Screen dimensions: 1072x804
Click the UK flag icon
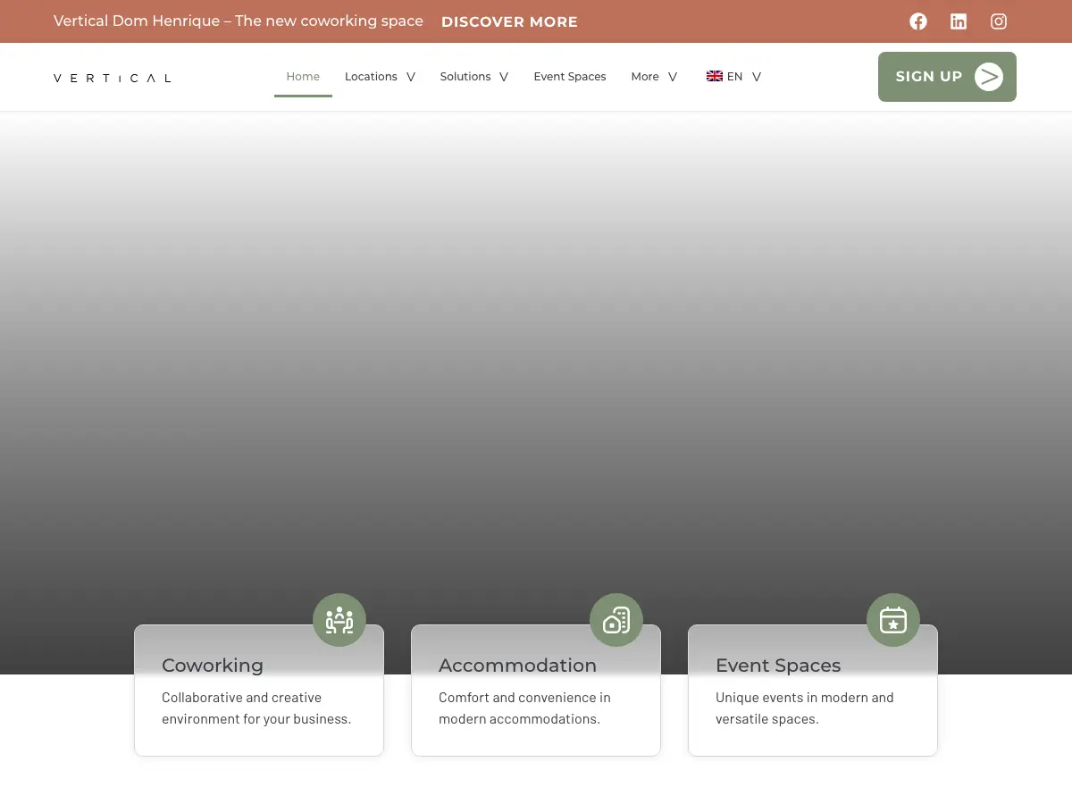click(715, 77)
